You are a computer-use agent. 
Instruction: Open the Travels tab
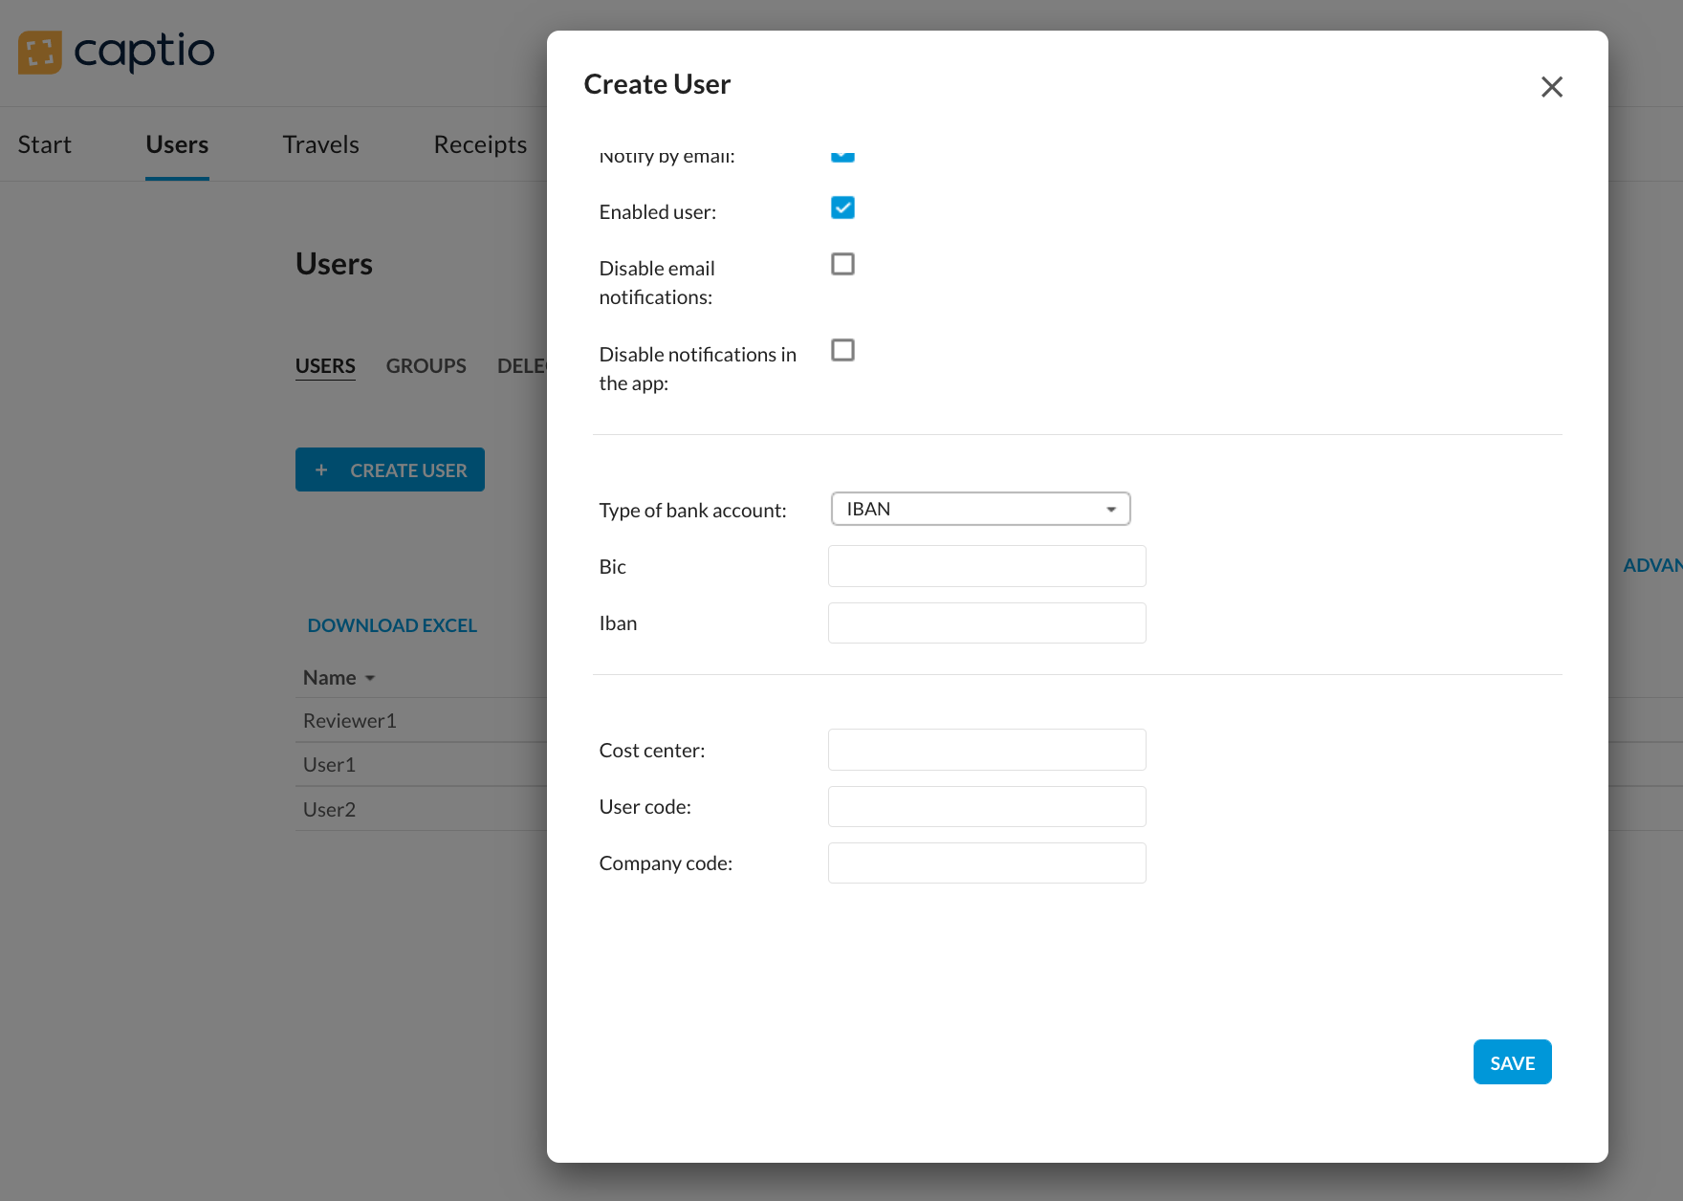320,144
